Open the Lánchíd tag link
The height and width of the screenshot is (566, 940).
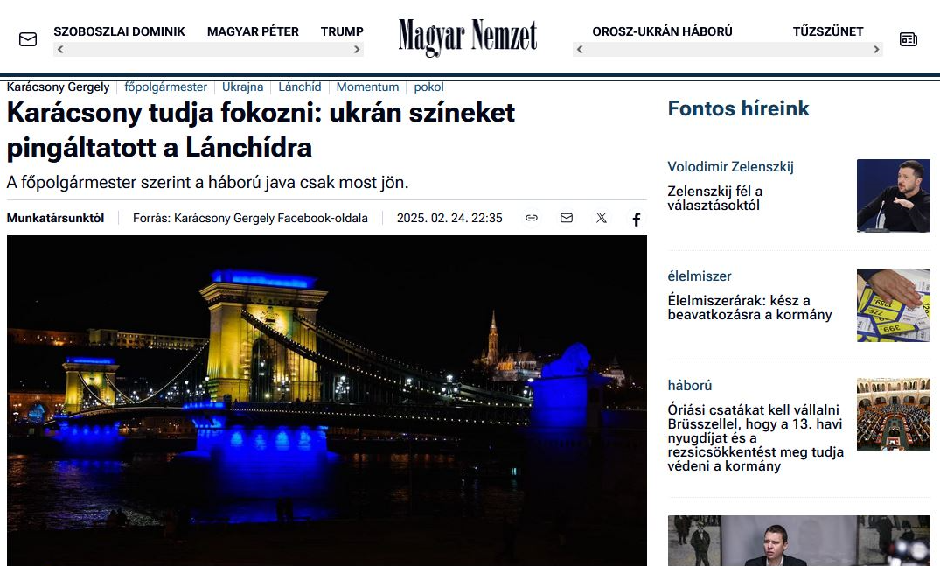(x=300, y=87)
